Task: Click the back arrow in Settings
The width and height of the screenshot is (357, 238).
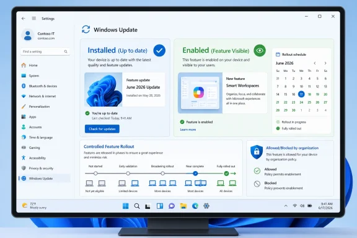Action: point(23,19)
